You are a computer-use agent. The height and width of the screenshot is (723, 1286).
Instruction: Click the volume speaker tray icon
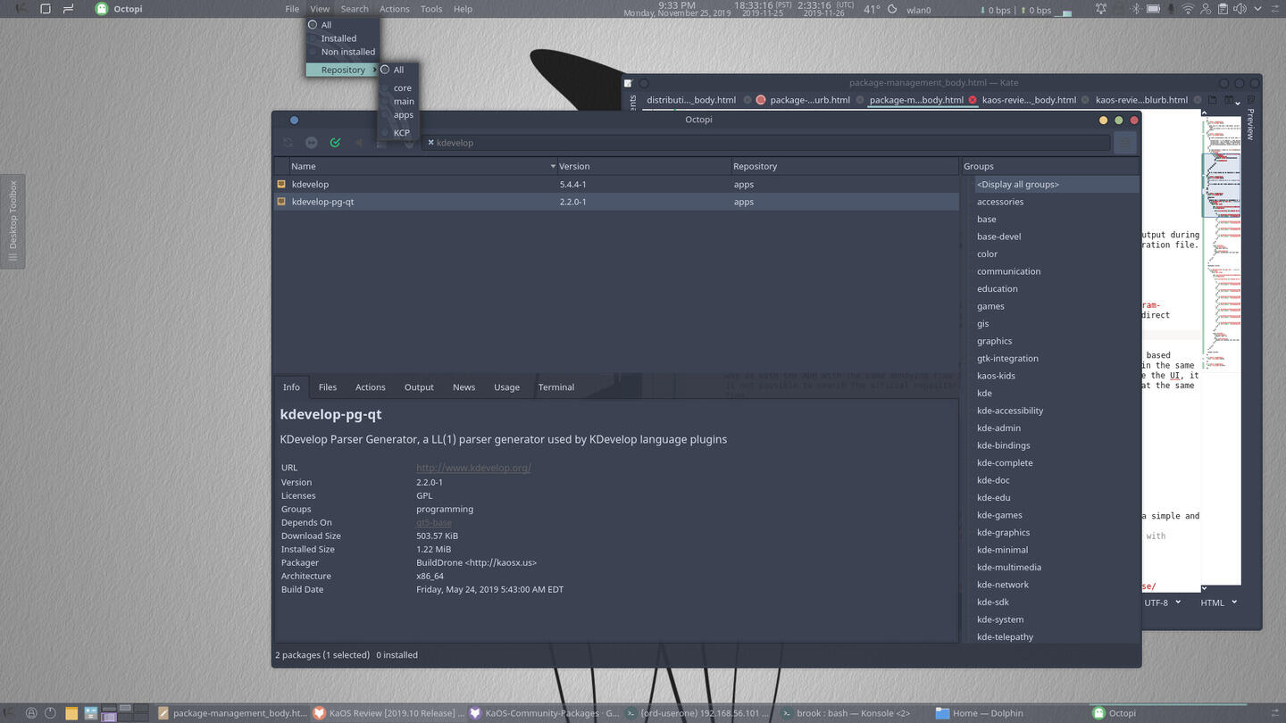click(1240, 9)
